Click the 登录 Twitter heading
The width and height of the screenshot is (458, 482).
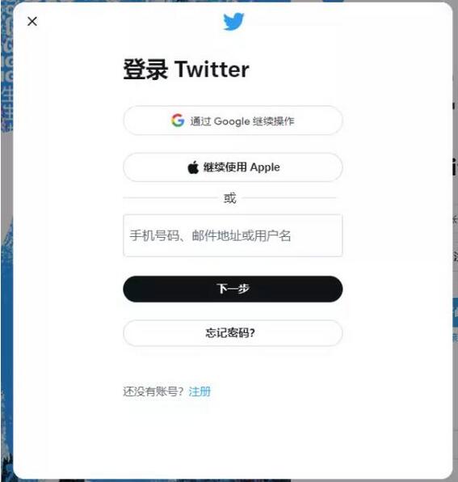click(187, 70)
